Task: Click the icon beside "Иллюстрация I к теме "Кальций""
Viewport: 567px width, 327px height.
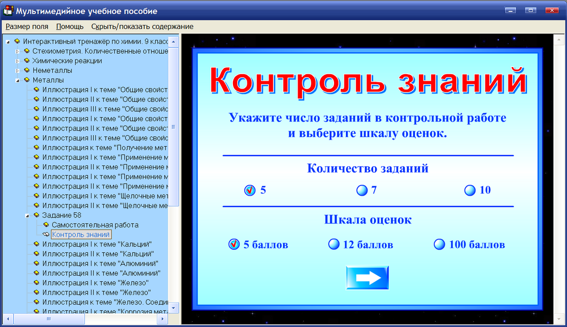Action: click(x=37, y=244)
